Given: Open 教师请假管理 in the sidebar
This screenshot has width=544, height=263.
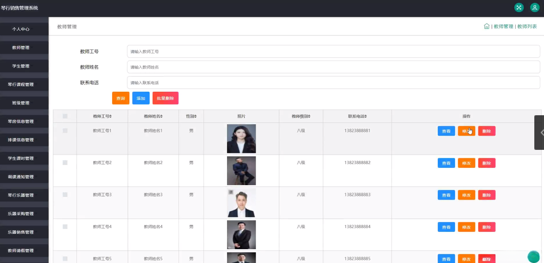Looking at the screenshot, I should (x=24, y=251).
